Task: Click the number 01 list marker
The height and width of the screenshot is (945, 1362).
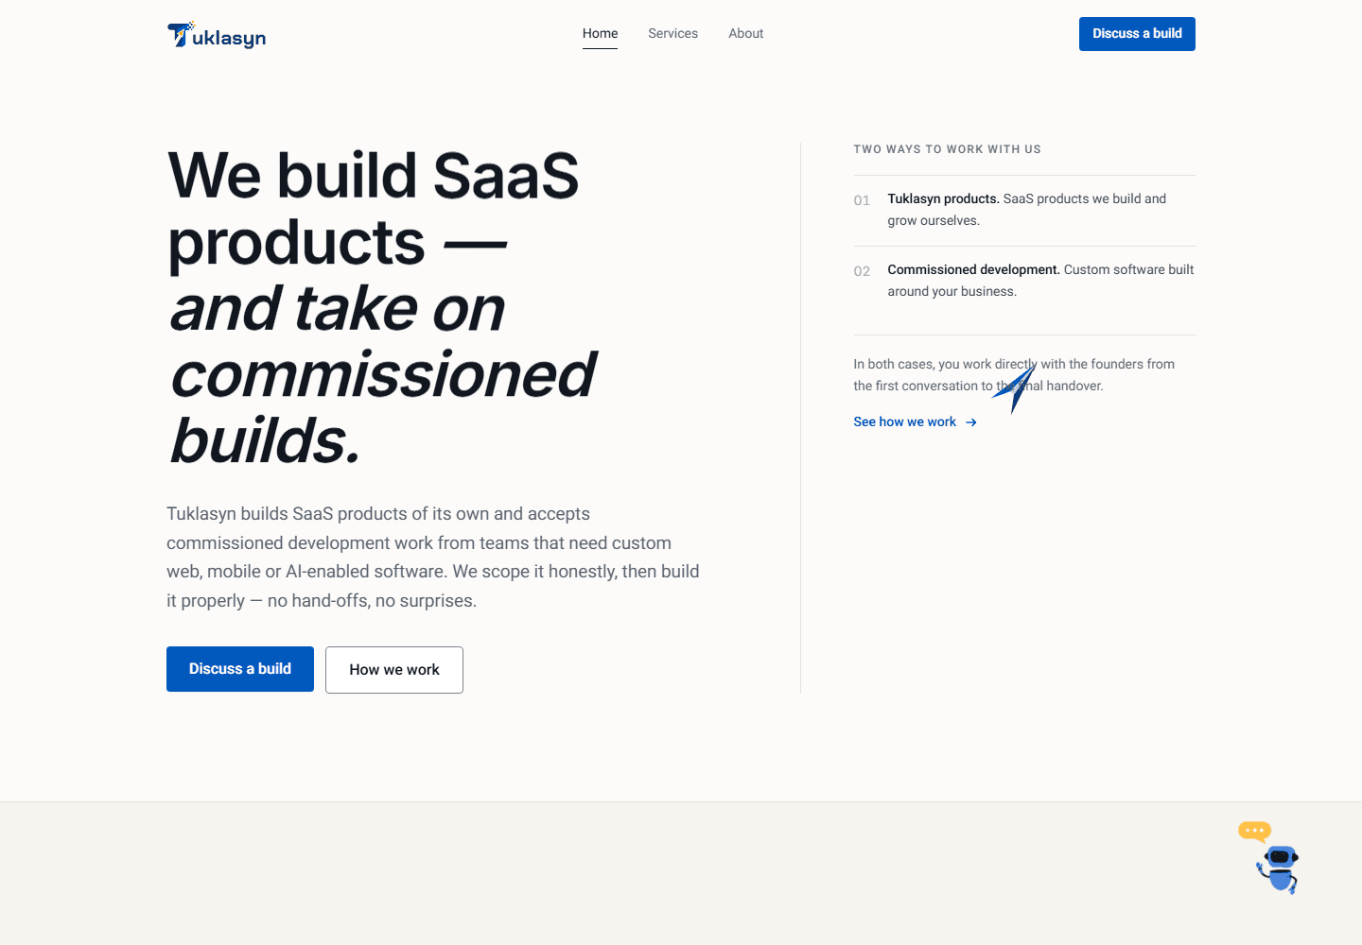Action: point(862,200)
